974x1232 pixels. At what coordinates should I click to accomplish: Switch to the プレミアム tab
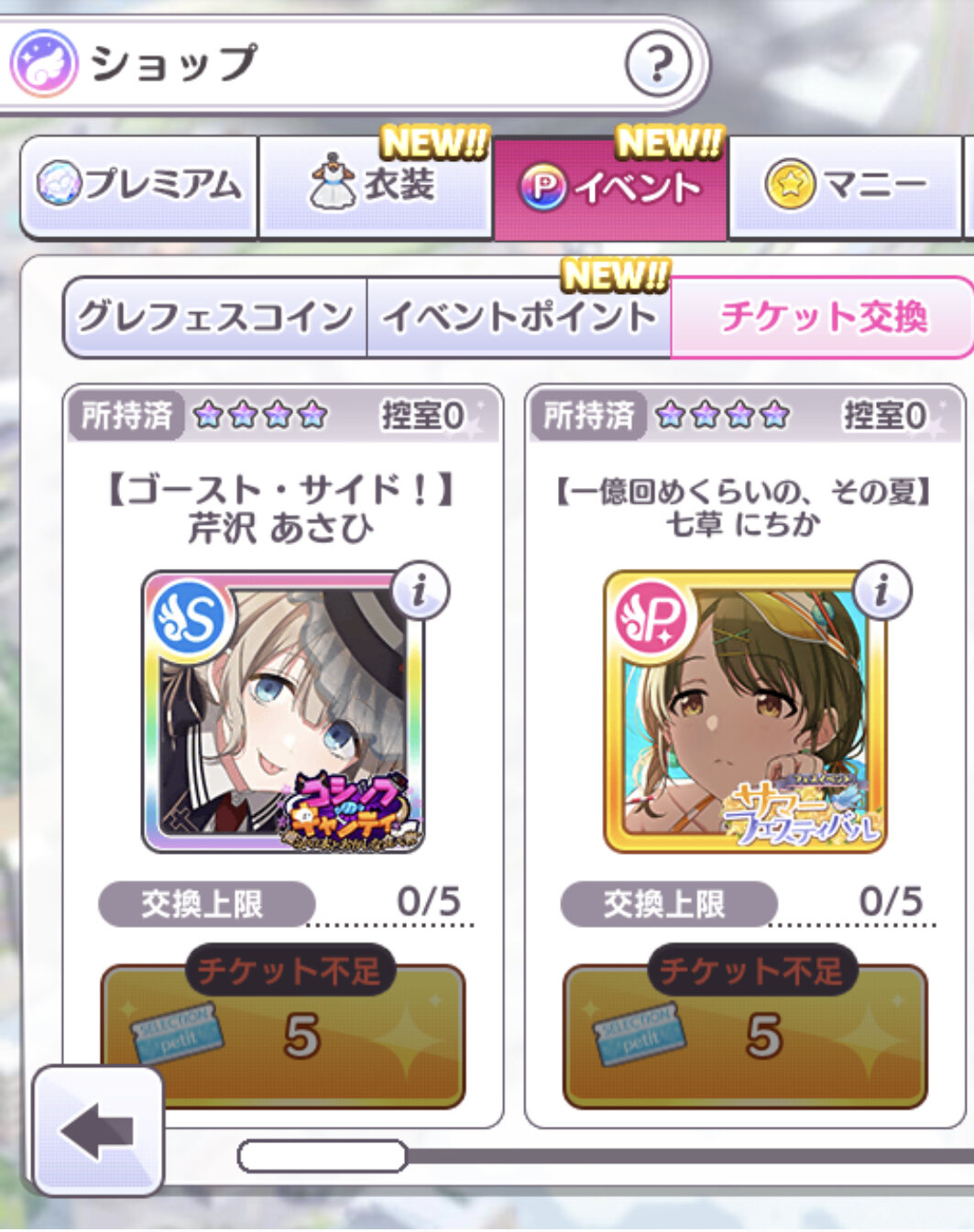point(138,185)
